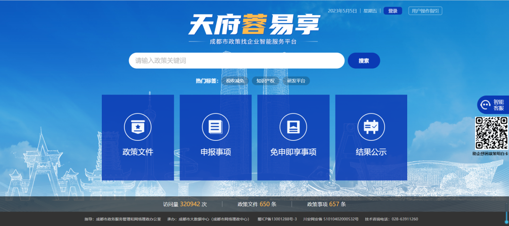Open the 用户操作指引 guide
This screenshot has width=509, height=226.
tap(425, 11)
